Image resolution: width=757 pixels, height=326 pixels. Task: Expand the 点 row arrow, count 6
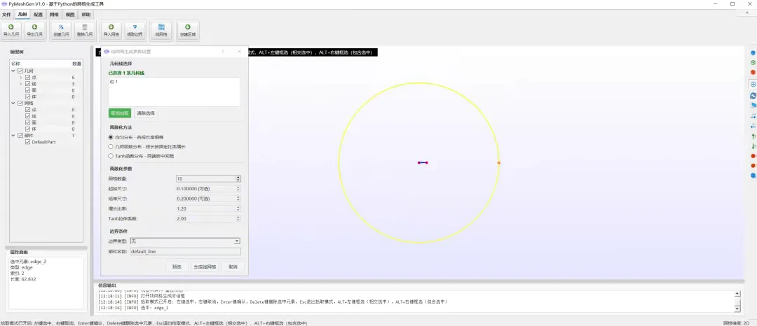pos(21,78)
